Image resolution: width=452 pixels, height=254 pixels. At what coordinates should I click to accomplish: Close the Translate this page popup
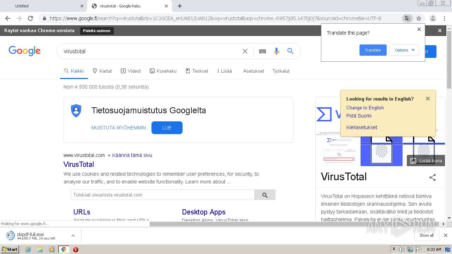coord(419,29)
